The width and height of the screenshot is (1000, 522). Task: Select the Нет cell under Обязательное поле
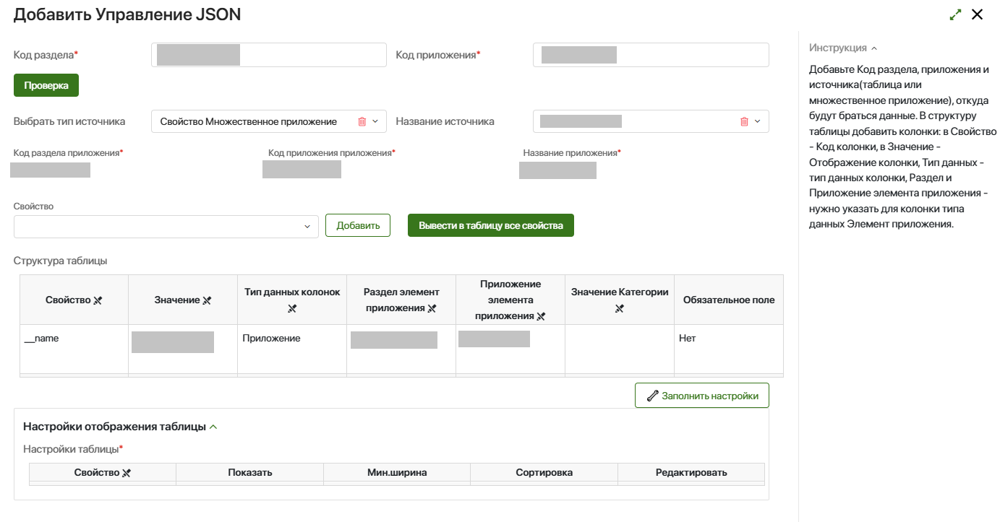[728, 349]
